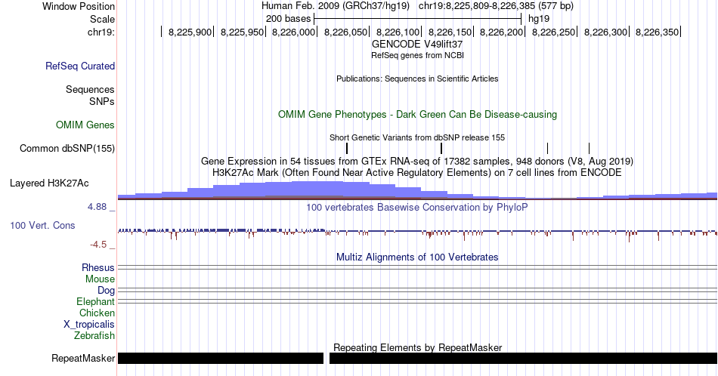The width and height of the screenshot is (718, 376).
Task: Click the fourth dbSNP variant marker
Action: (590, 148)
